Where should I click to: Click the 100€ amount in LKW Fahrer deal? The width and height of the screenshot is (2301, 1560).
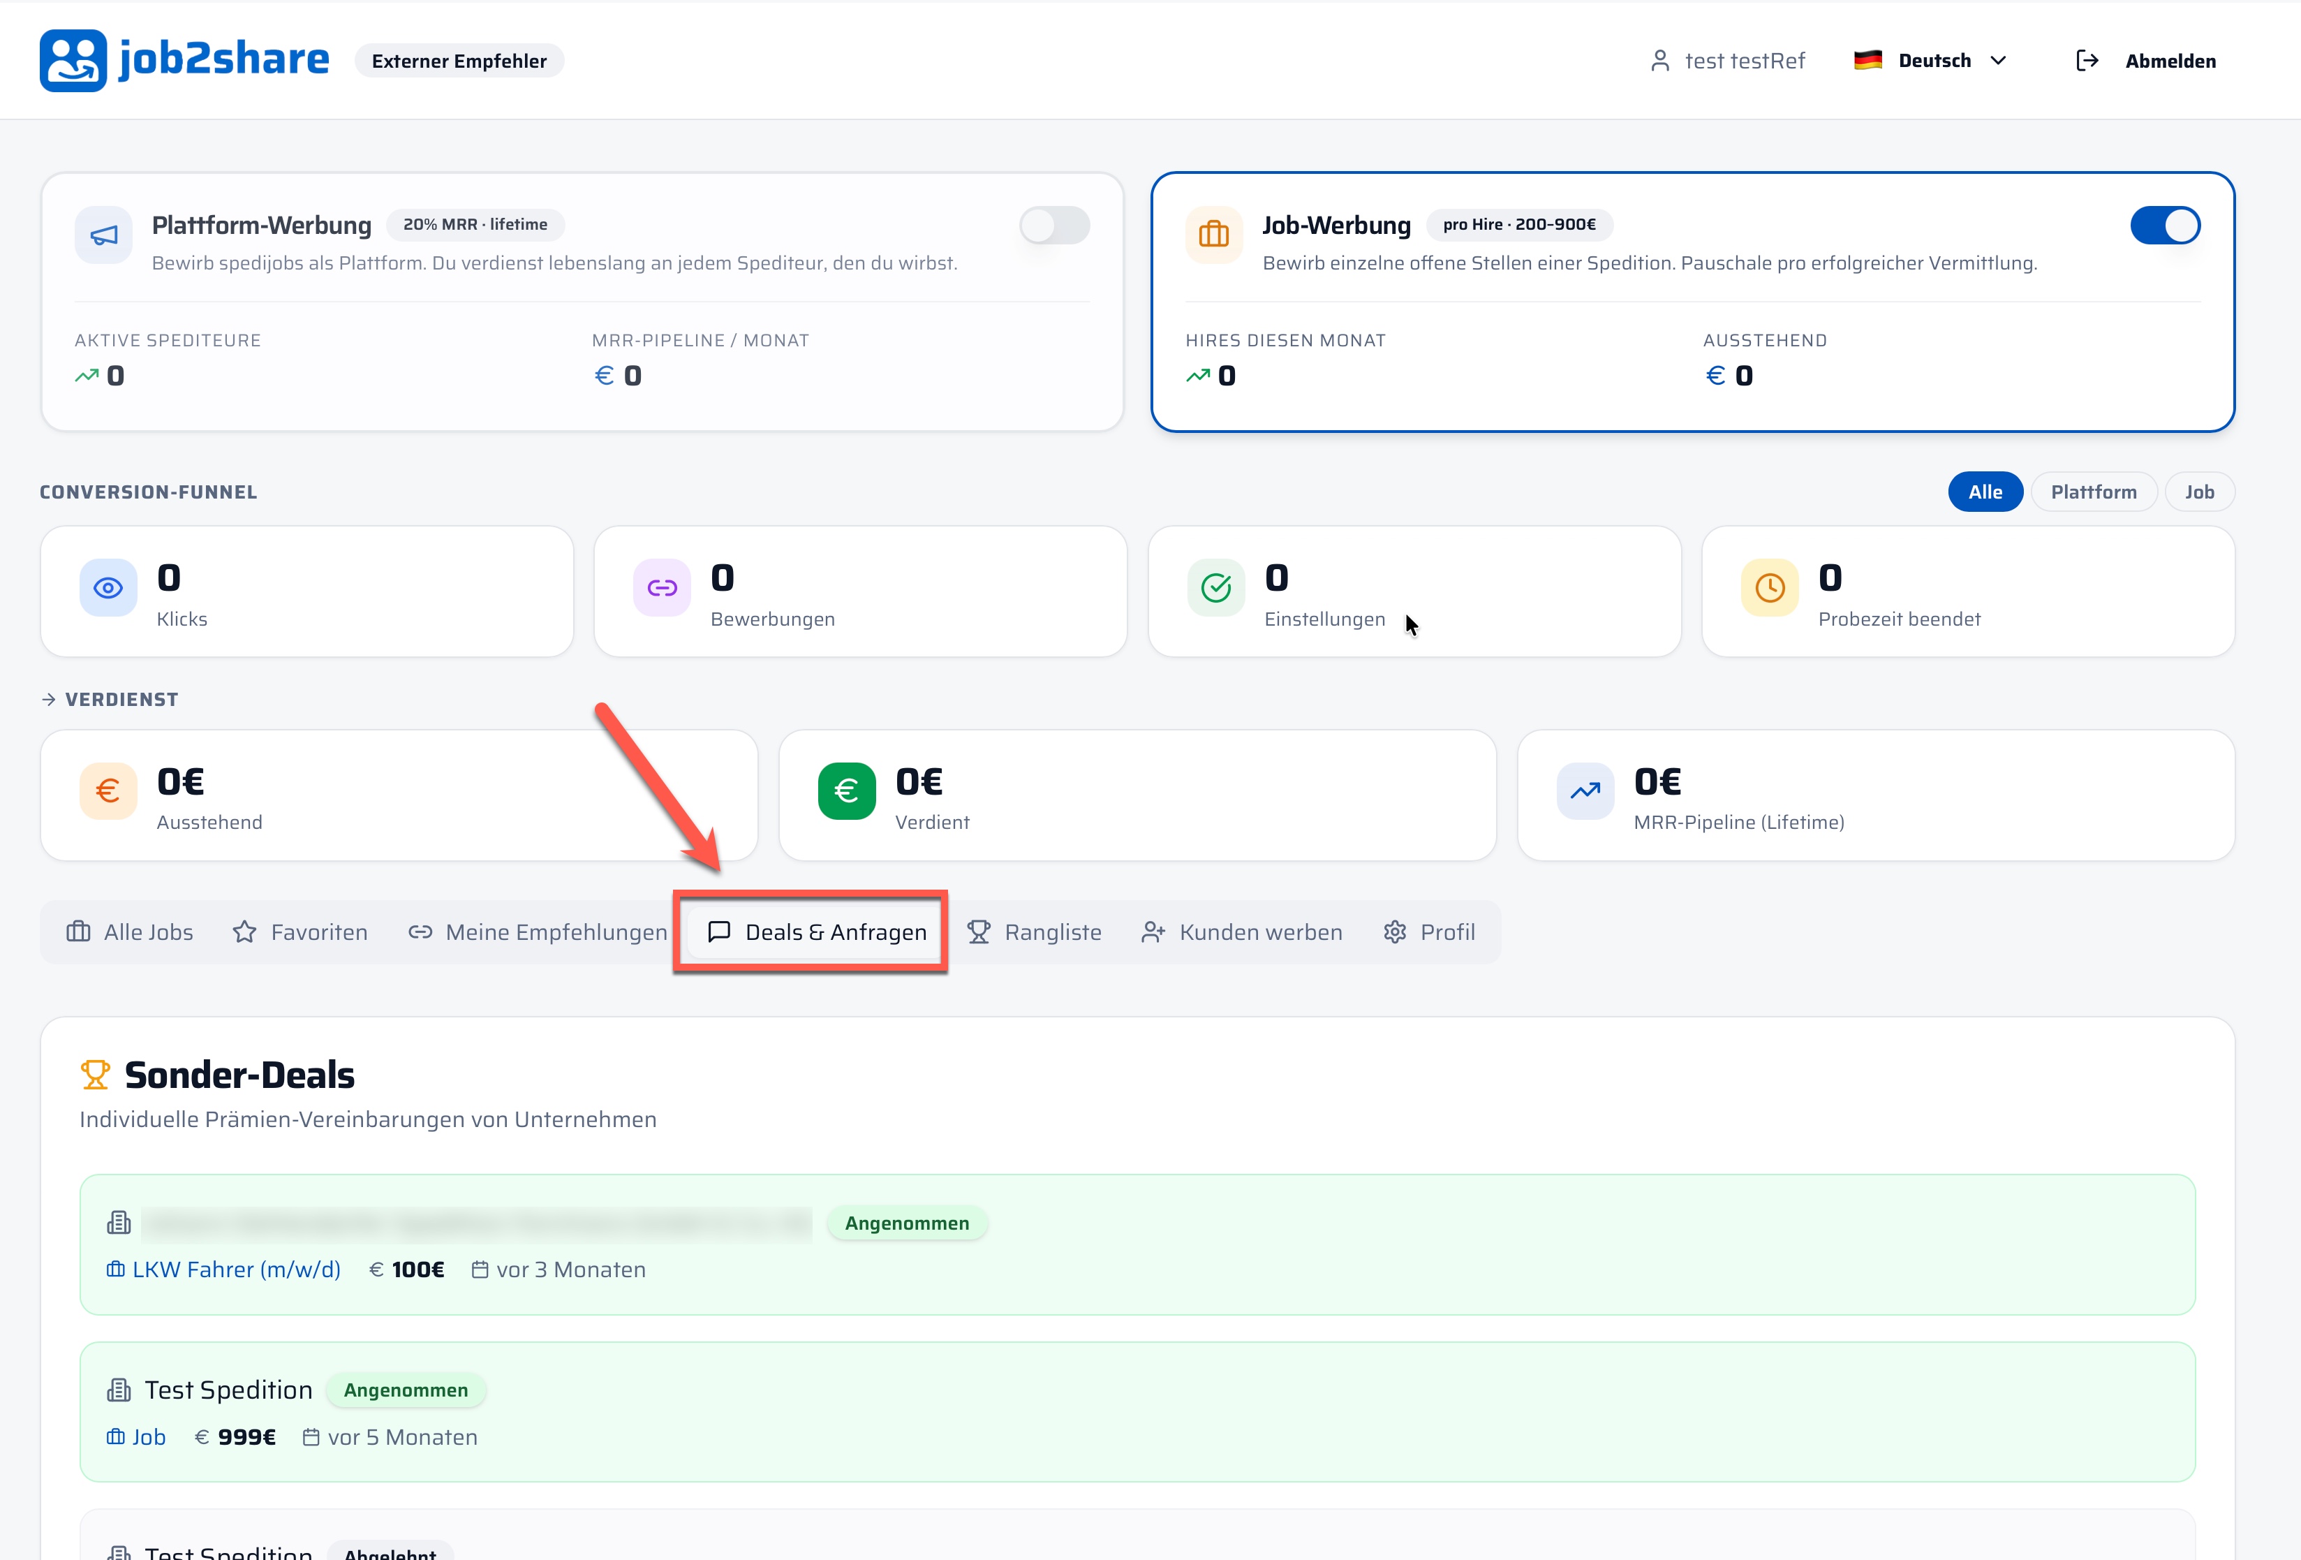[x=417, y=1270]
